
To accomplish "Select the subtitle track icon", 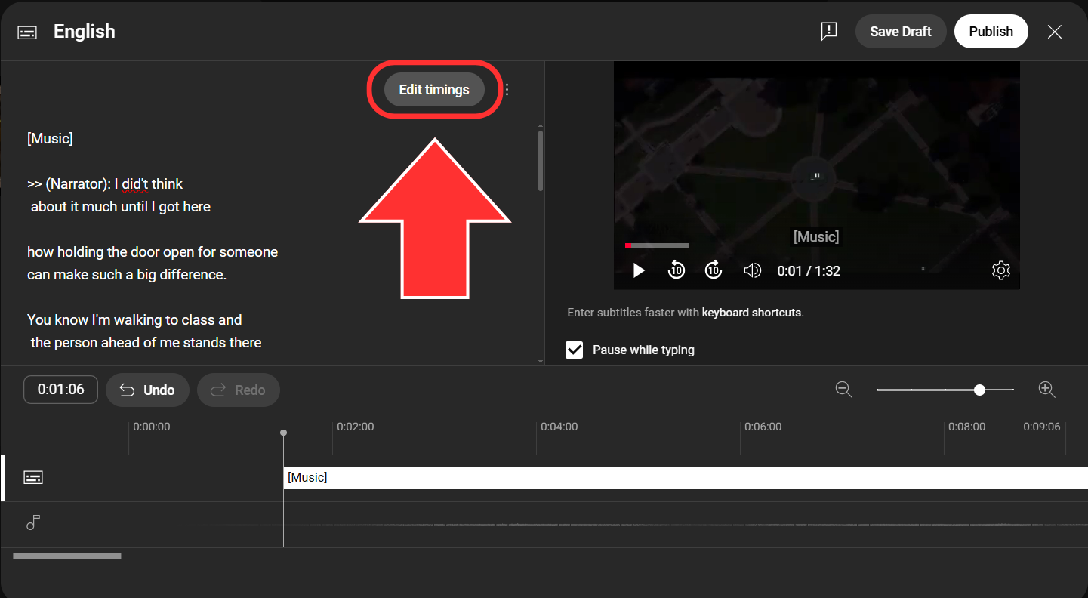I will [x=33, y=477].
